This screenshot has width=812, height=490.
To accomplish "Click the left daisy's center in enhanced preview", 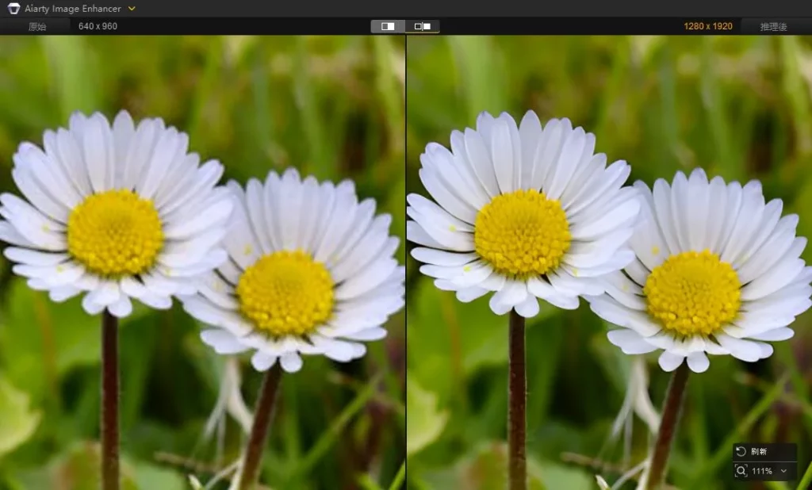I will click(x=522, y=232).
